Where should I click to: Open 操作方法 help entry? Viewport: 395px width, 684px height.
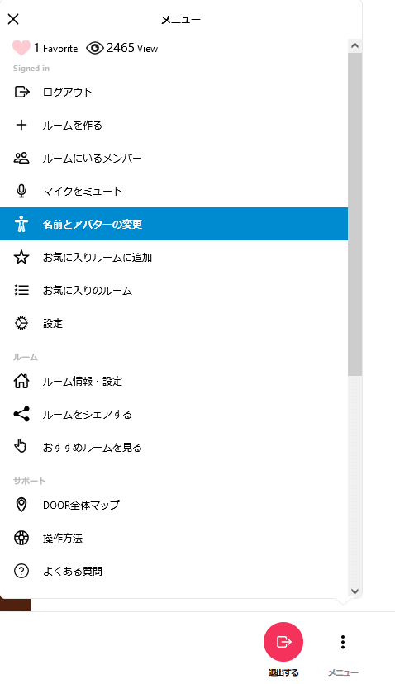pyautogui.click(x=174, y=538)
